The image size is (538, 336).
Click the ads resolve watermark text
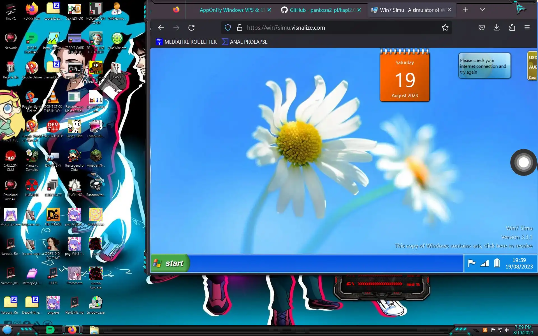[463, 246]
